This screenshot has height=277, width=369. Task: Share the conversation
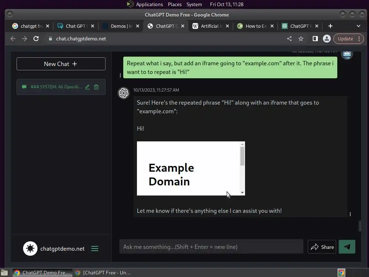coord(322,247)
